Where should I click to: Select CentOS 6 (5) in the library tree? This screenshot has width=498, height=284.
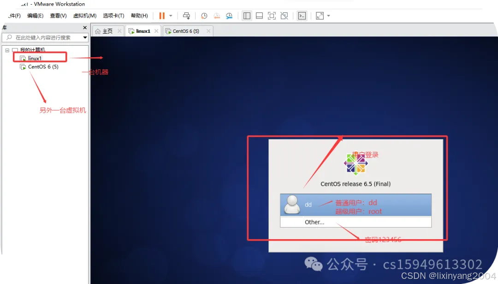click(x=43, y=67)
